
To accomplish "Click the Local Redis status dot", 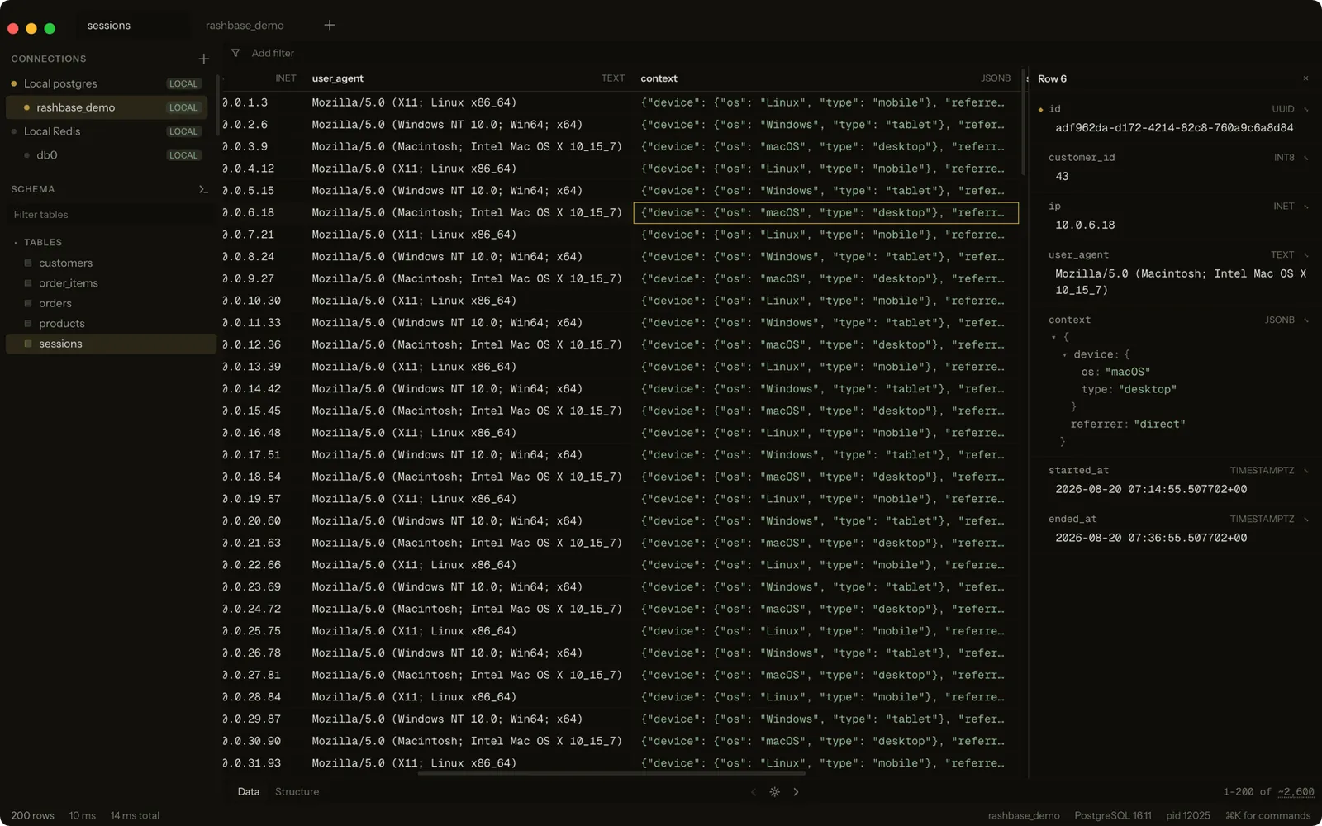I will click(14, 131).
